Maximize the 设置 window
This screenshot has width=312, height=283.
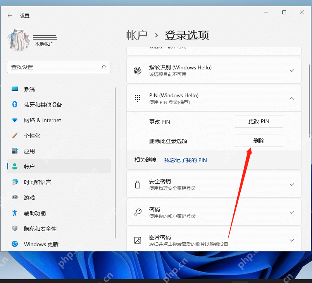(x=284, y=12)
